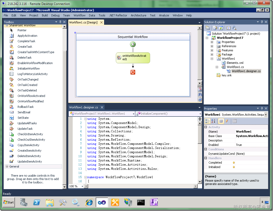Pick the CompleteTask activity

coord(26,41)
